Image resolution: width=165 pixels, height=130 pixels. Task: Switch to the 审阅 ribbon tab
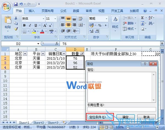coord(89,11)
